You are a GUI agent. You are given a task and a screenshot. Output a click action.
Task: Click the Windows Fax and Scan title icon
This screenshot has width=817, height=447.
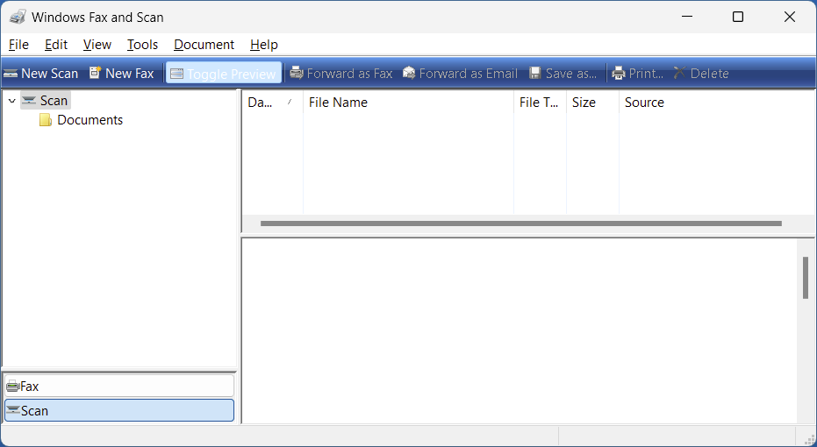[x=18, y=18]
